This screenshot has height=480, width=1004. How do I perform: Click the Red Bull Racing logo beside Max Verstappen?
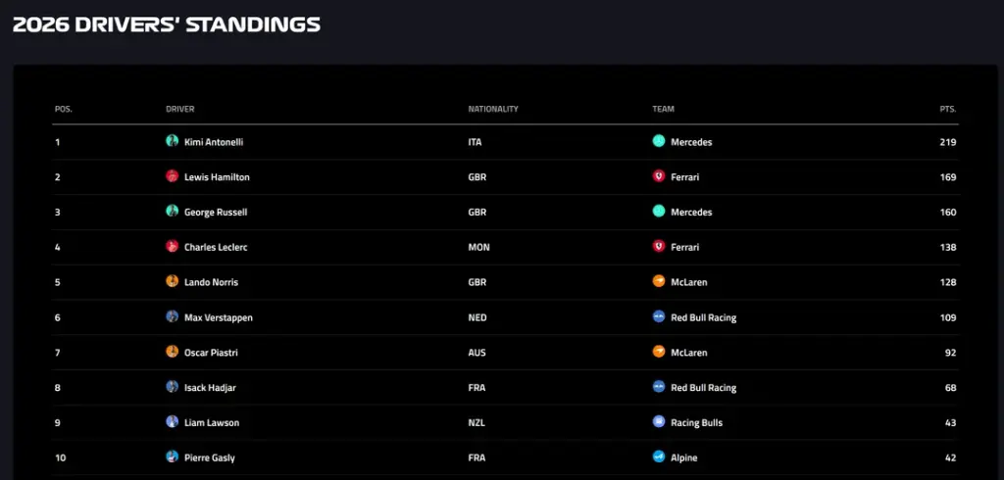click(x=659, y=316)
